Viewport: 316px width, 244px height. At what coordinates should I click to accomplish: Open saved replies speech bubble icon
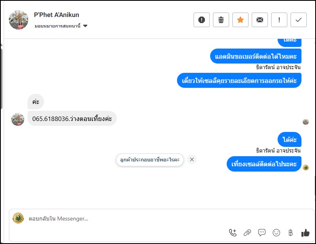262,233
